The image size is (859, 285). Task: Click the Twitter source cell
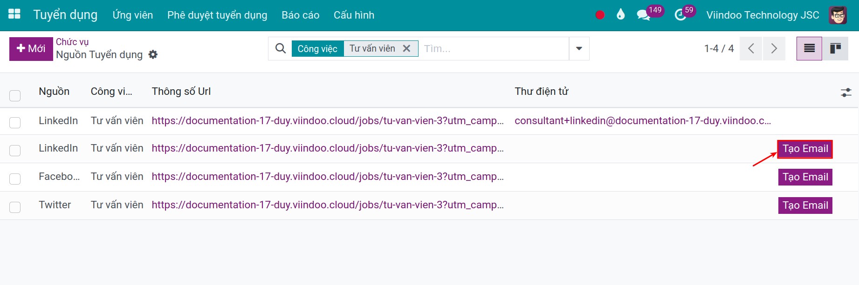(x=55, y=205)
